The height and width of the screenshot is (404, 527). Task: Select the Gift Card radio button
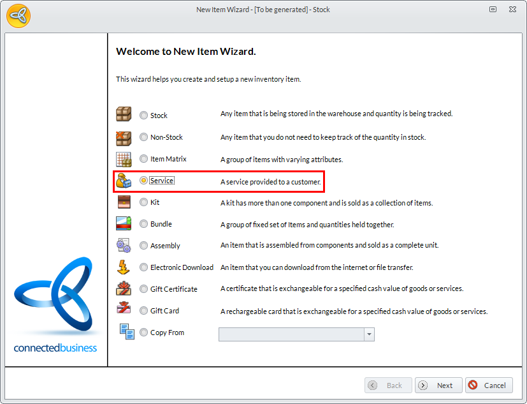coord(143,310)
